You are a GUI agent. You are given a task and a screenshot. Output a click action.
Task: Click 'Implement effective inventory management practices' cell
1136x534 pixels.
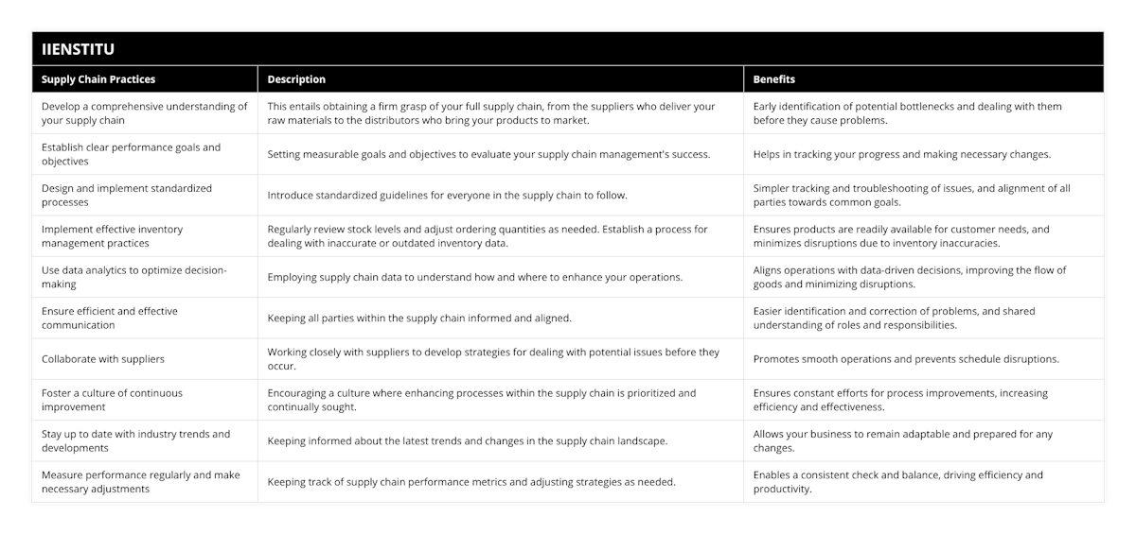113,235
